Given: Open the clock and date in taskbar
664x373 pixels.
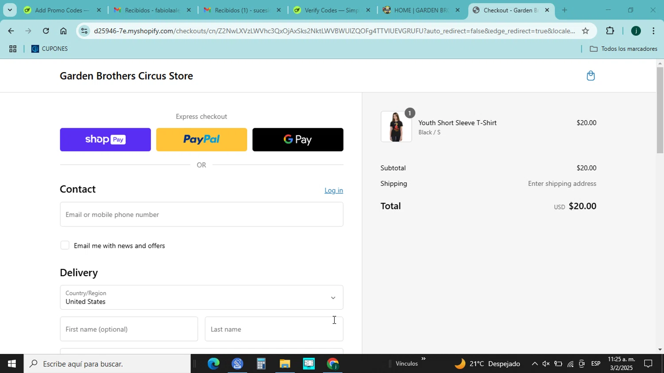Looking at the screenshot, I should [x=622, y=364].
